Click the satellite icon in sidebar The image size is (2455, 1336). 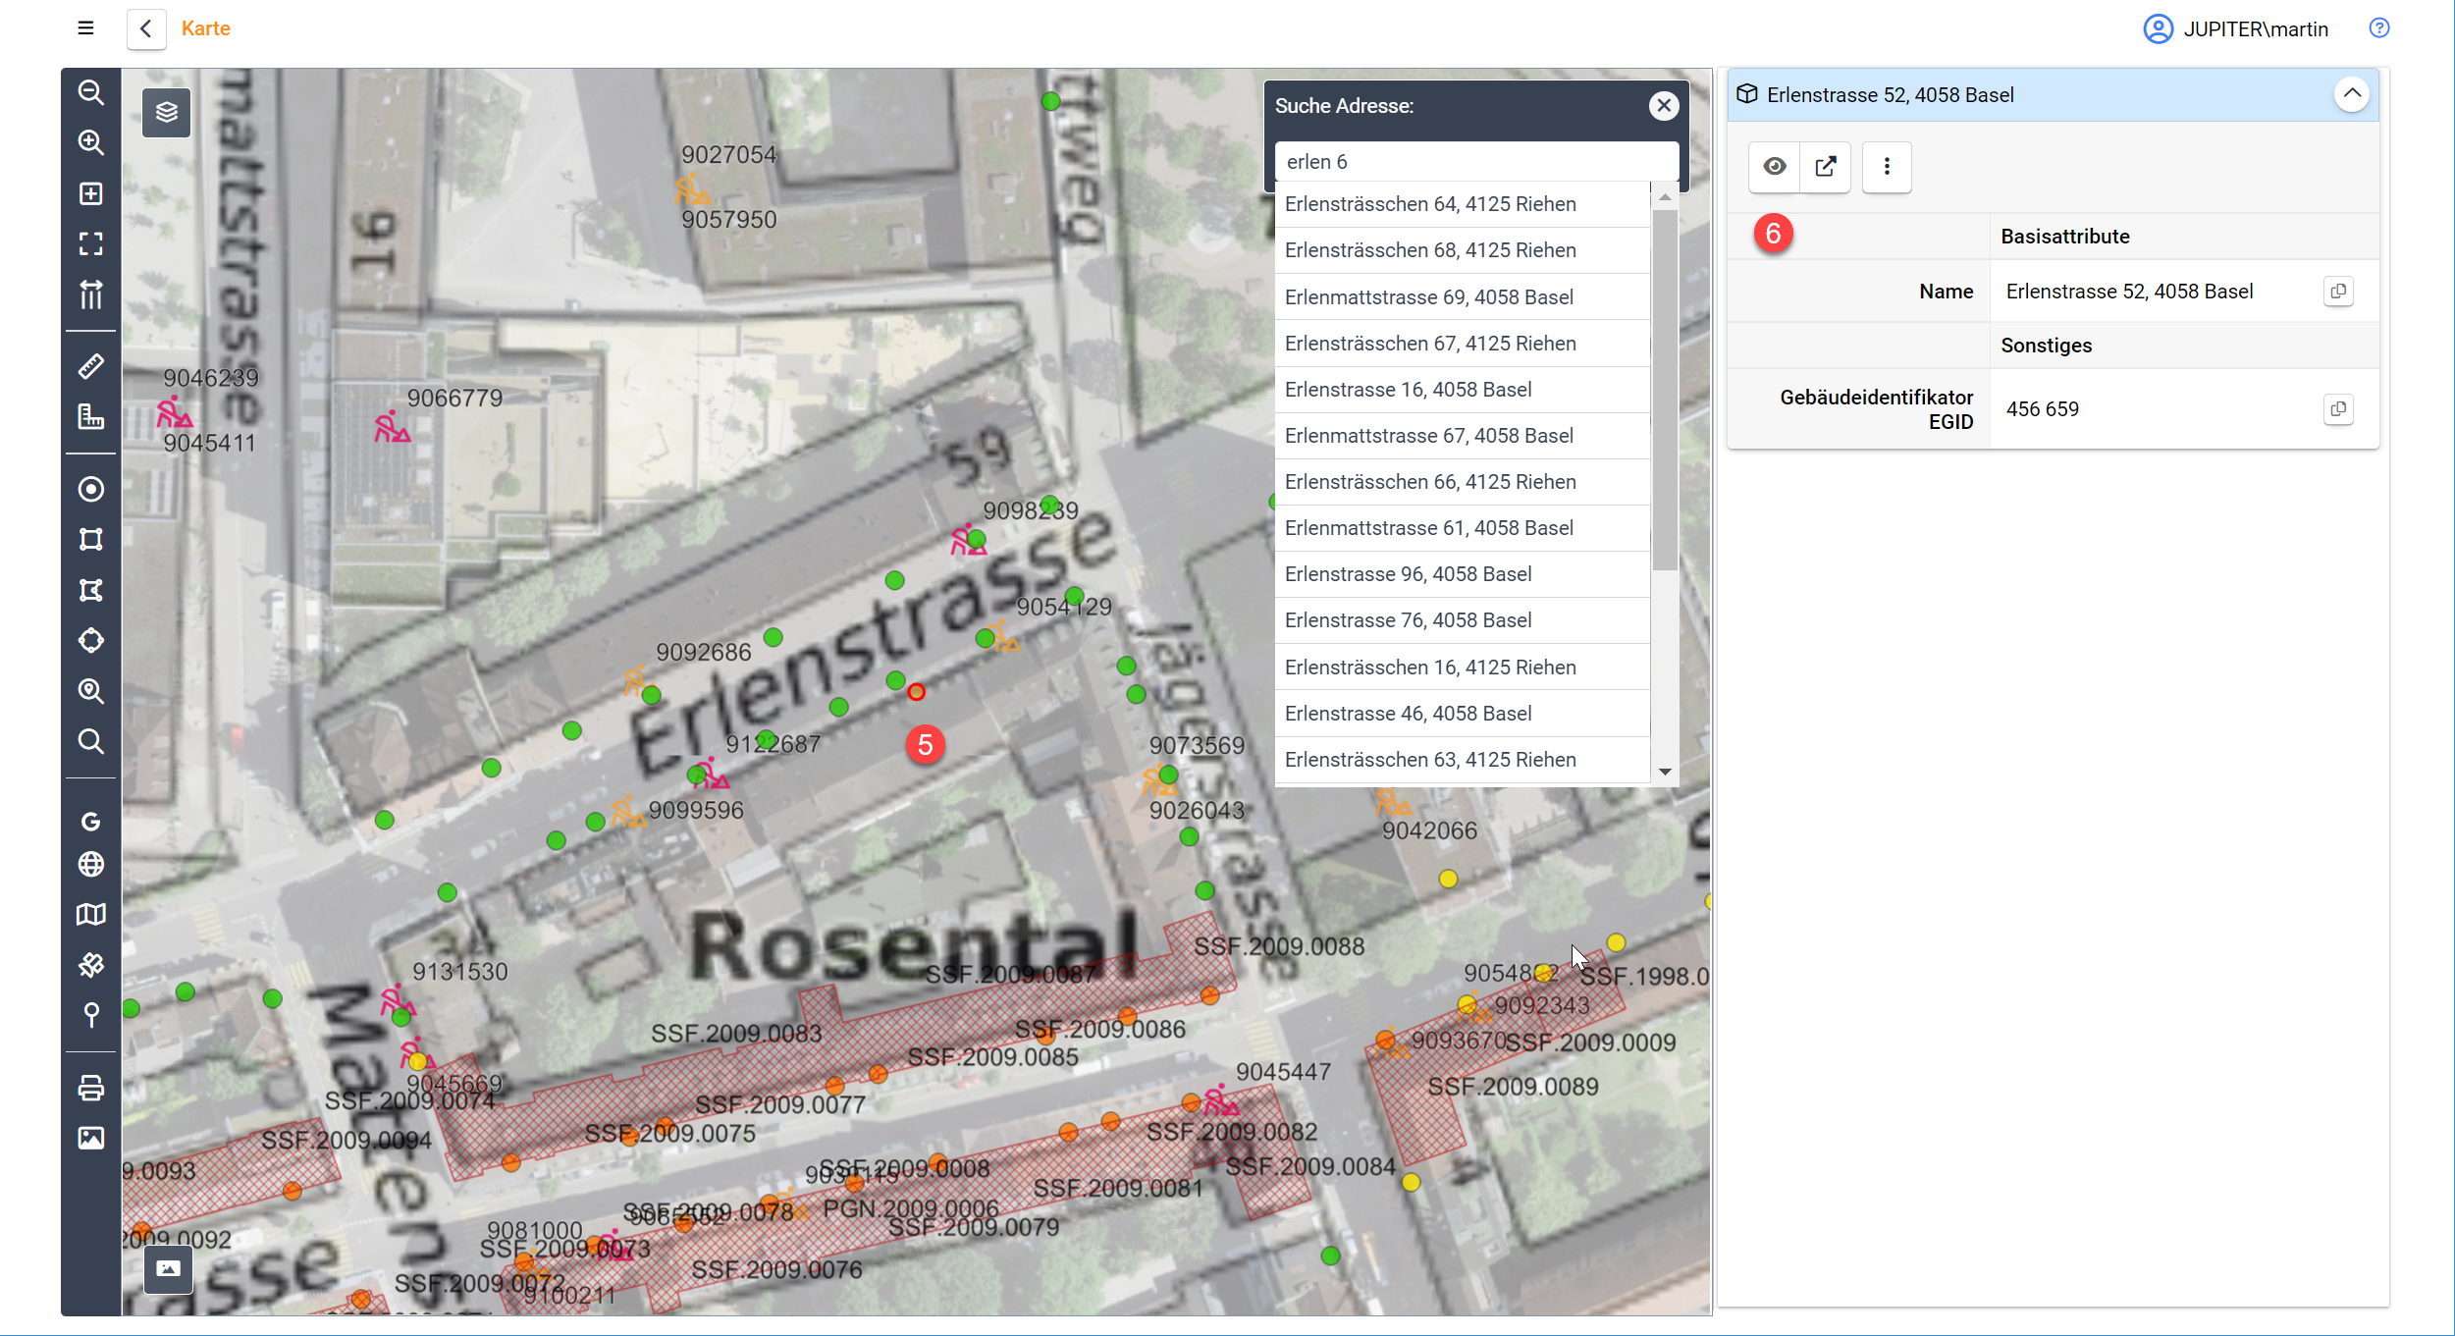[x=91, y=965]
